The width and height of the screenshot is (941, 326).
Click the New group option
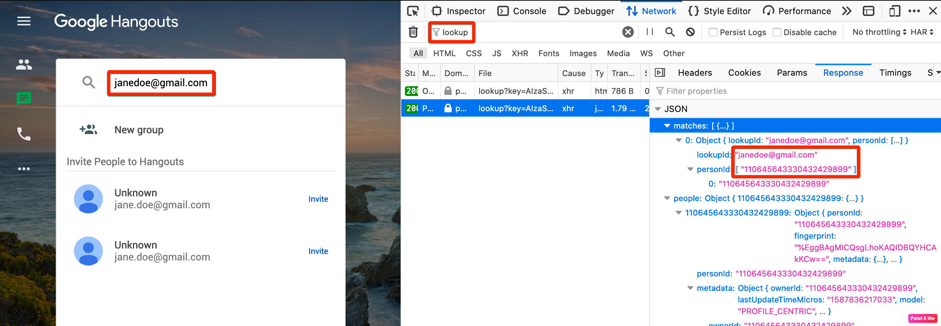point(139,130)
